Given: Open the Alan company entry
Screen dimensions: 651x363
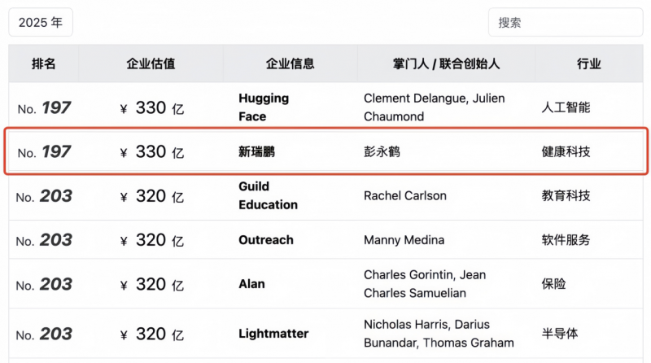Looking at the screenshot, I should pyautogui.click(x=251, y=284).
